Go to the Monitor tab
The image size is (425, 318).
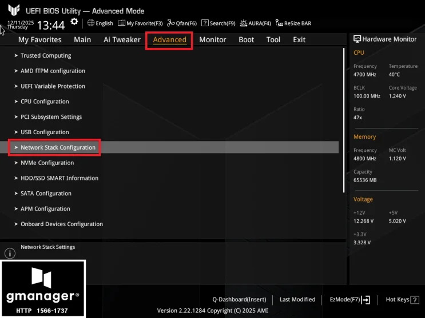(x=213, y=39)
